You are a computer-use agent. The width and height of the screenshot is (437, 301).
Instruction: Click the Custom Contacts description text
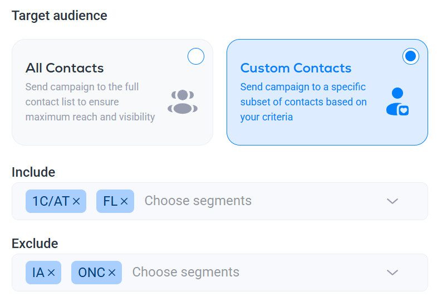coord(303,102)
